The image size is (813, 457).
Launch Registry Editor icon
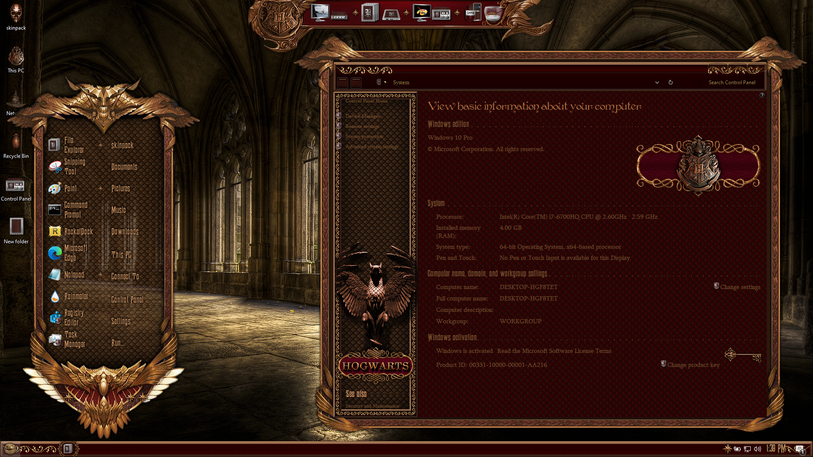click(x=55, y=317)
